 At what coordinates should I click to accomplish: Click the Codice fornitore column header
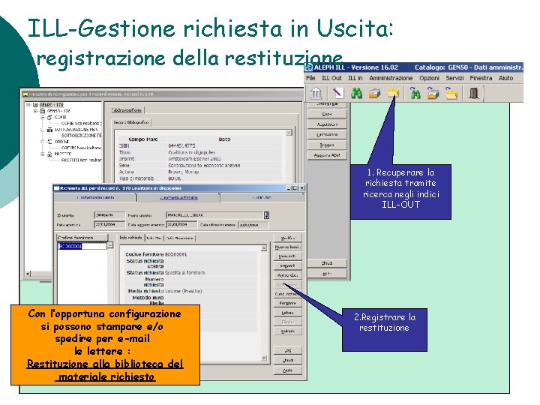click(x=82, y=238)
